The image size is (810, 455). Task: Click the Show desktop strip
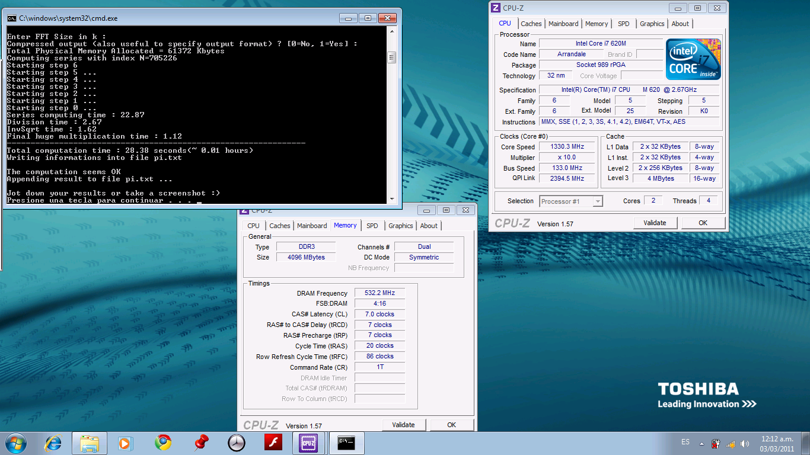806,443
